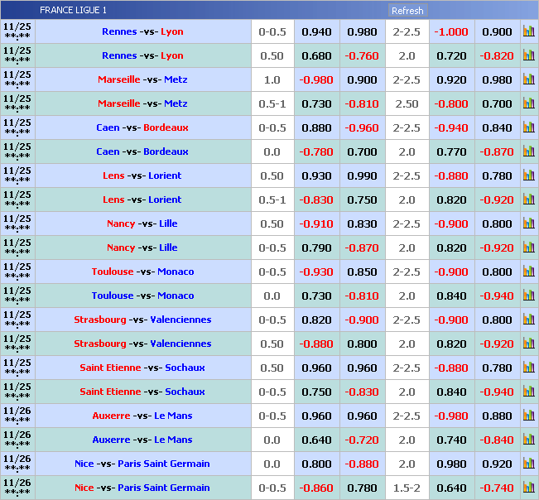The height and width of the screenshot is (500, 539).
Task: Open chart icon for Marseille-Metz 1.0 handicap row
Action: pos(528,79)
